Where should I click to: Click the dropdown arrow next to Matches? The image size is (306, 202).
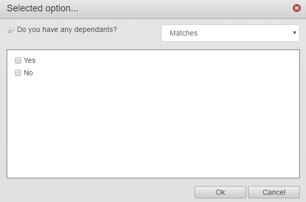(295, 33)
